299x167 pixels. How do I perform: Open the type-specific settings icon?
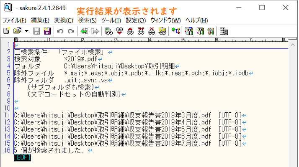click(x=200, y=31)
